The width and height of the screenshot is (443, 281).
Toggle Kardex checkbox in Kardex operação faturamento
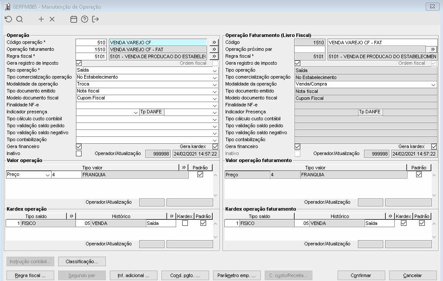[404, 223]
